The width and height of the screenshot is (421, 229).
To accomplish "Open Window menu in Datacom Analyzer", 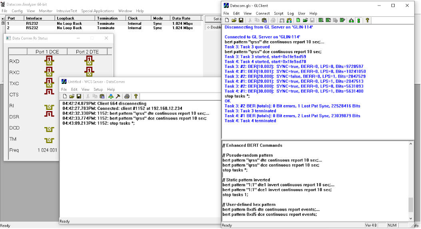I will [125, 11].
